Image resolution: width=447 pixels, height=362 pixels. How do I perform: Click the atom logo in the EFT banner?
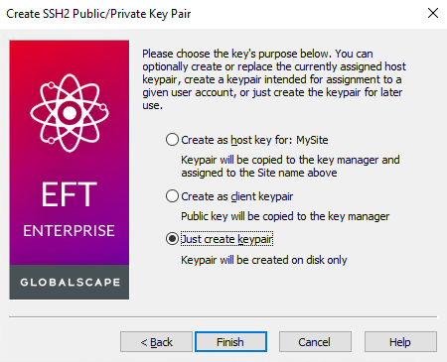click(70, 113)
